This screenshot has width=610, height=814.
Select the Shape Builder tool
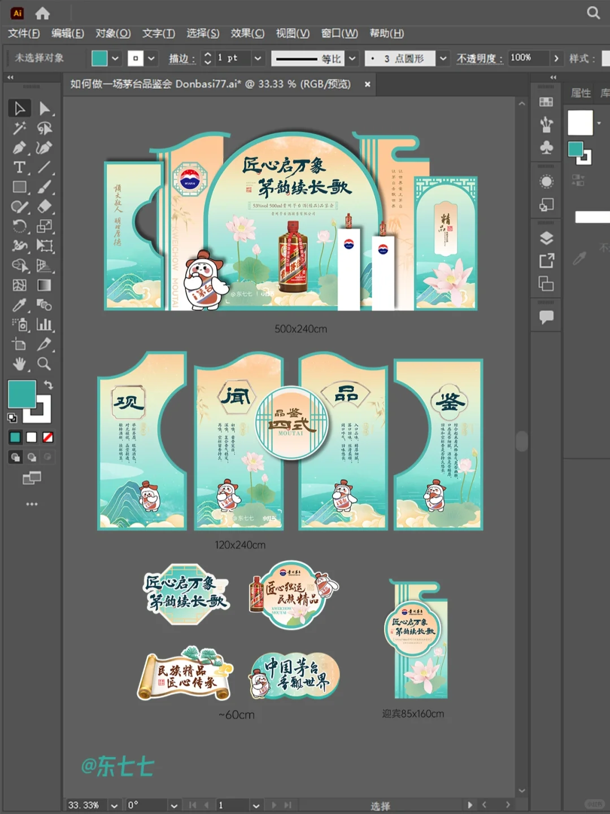(x=19, y=266)
